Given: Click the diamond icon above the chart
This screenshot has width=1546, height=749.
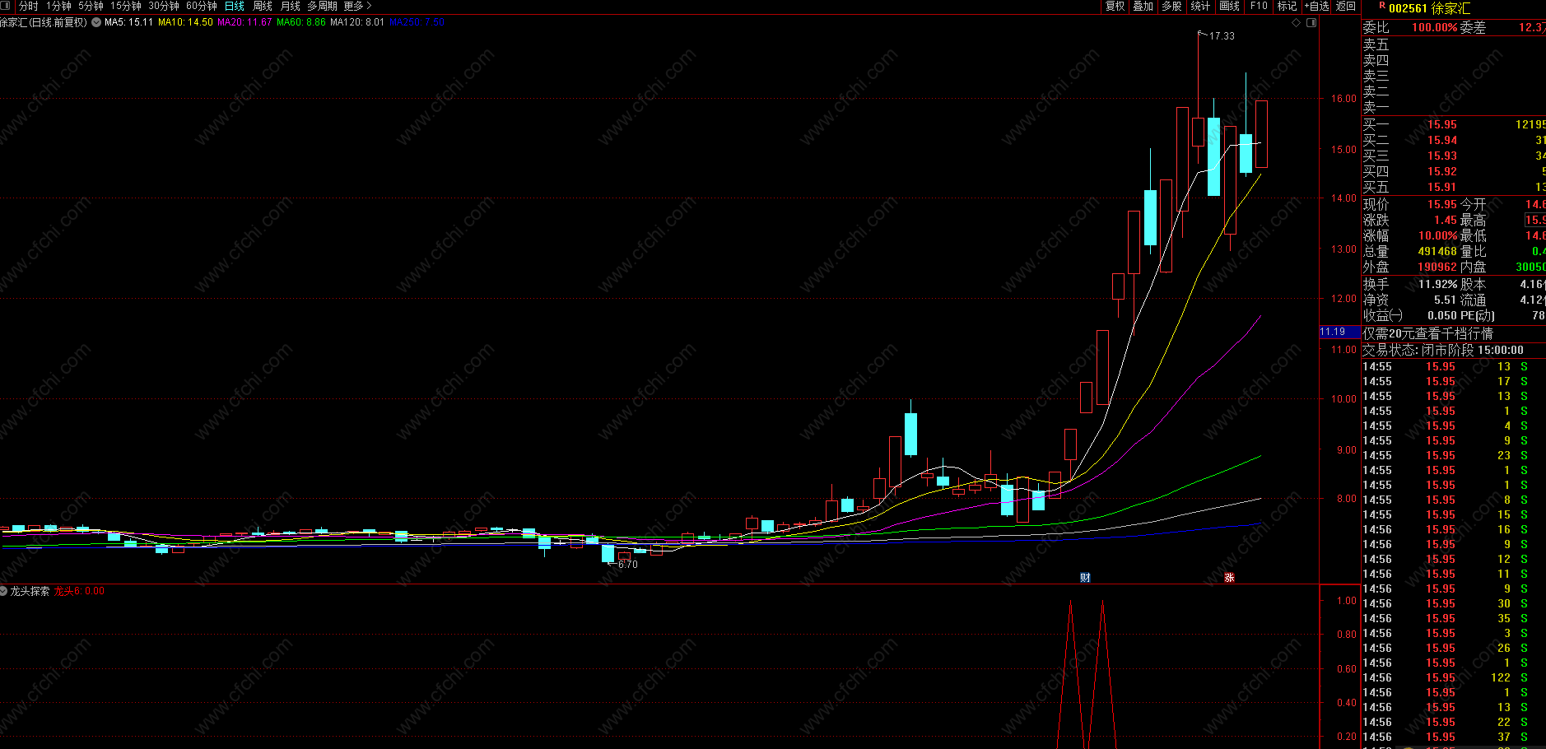Looking at the screenshot, I should coord(1297,22).
